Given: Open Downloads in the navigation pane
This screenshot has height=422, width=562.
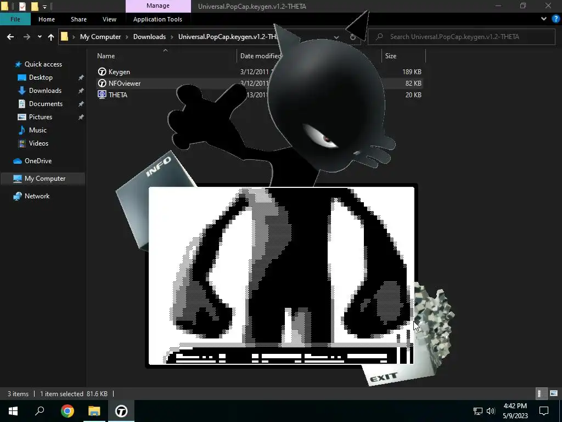Looking at the screenshot, I should coord(45,91).
